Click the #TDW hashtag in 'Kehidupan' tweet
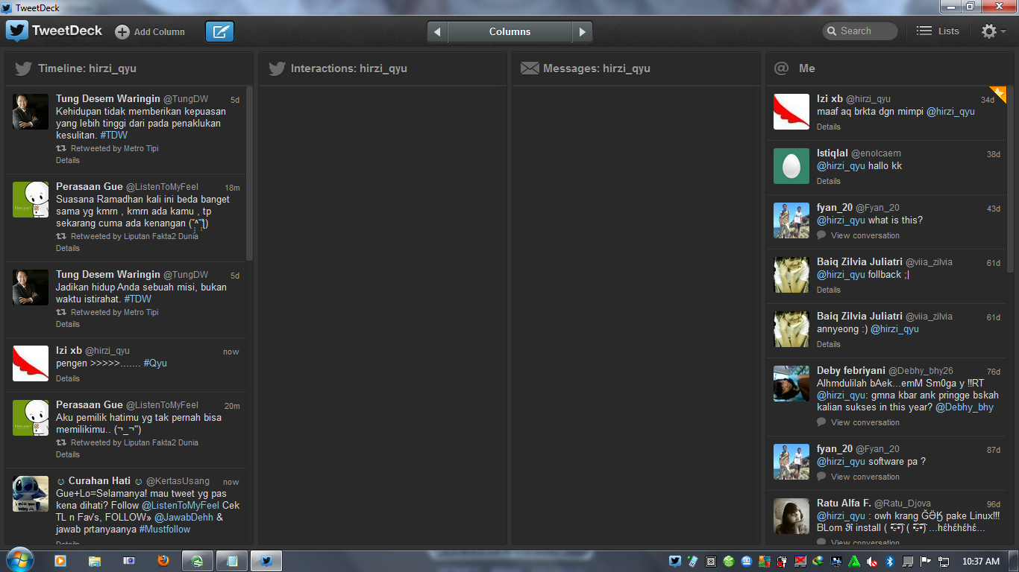Image resolution: width=1019 pixels, height=572 pixels. (x=114, y=136)
